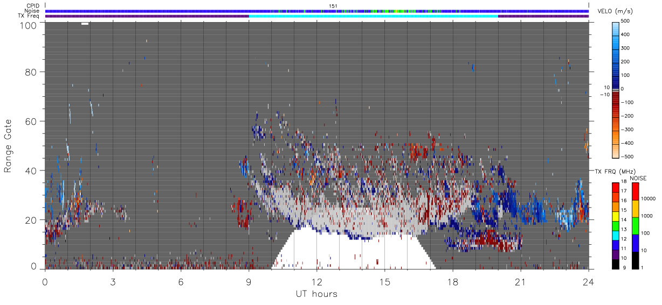
Task: Click the CPID value 151
Action: click(x=333, y=6)
